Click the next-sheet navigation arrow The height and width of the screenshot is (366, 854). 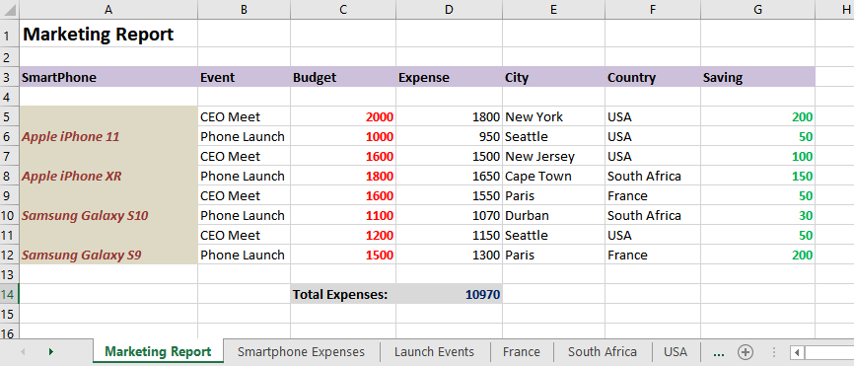pyautogui.click(x=51, y=352)
